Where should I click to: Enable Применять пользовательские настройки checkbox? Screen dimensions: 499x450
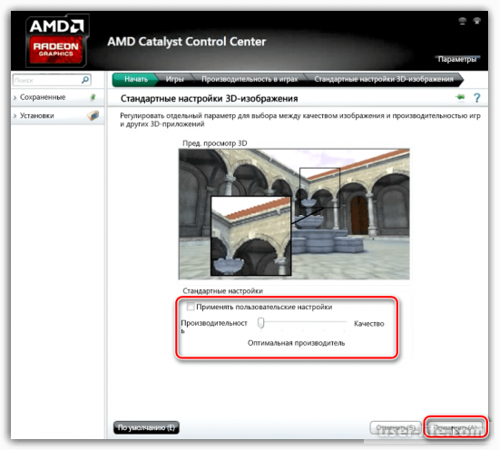coord(191,307)
